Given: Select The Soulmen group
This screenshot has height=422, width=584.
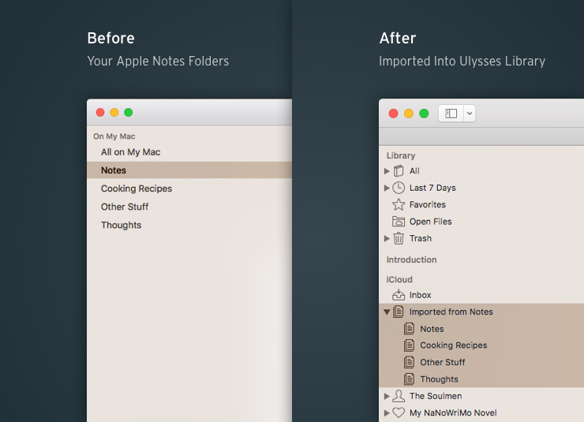Looking at the screenshot, I should (436, 396).
